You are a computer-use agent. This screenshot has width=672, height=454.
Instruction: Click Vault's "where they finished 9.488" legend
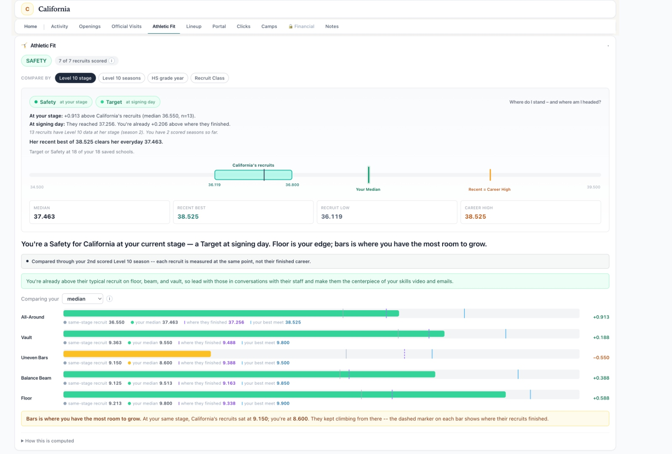tap(207, 343)
